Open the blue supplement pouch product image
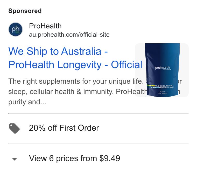The height and width of the screenshot is (174, 197). (x=162, y=70)
